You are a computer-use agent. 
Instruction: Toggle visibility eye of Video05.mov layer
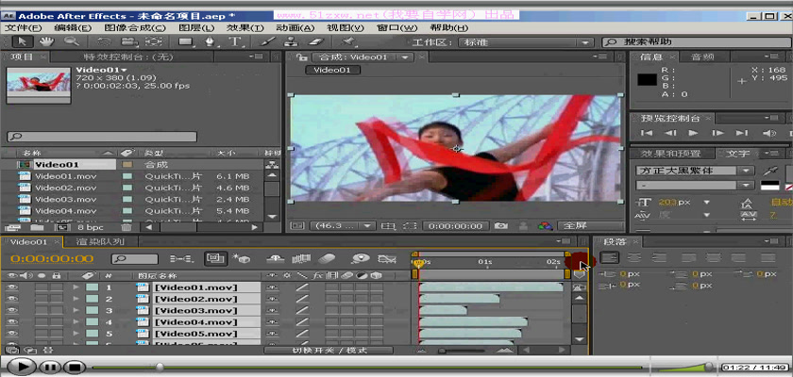tap(11, 334)
